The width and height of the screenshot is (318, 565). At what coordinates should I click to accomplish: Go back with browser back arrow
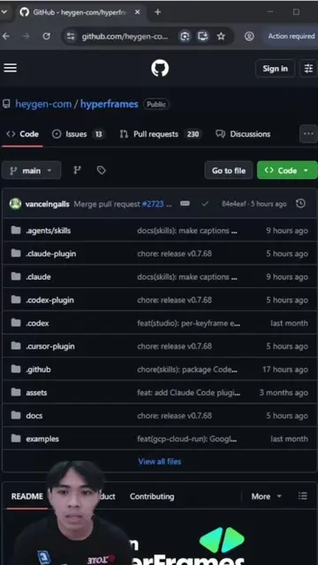(5, 36)
